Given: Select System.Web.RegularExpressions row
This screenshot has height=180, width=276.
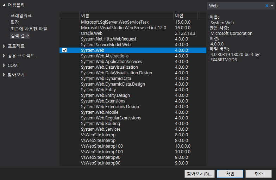Looking at the screenshot, I should [x=133, y=118].
